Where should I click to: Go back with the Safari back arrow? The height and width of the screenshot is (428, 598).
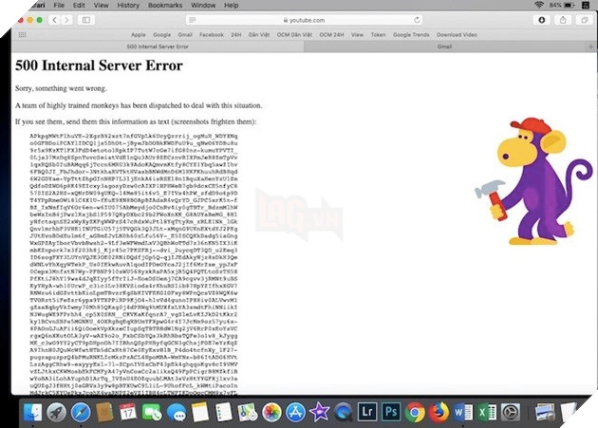pos(54,20)
